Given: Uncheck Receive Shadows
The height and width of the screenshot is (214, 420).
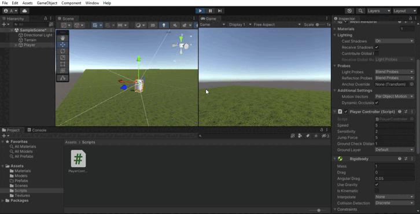Looking at the screenshot, I should [x=377, y=47].
